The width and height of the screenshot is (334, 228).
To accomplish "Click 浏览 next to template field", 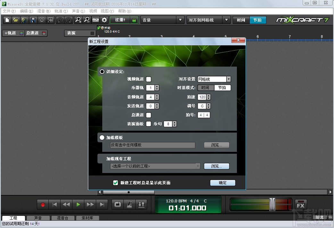I will coord(216,145).
